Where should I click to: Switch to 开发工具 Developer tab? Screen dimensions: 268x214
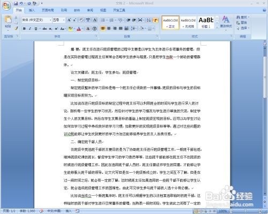coord(119,10)
